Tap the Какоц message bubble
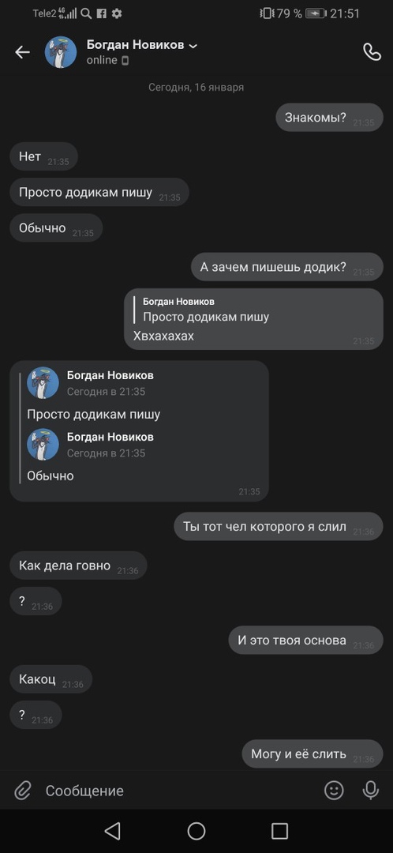The height and width of the screenshot is (853, 393). pyautogui.click(x=51, y=679)
